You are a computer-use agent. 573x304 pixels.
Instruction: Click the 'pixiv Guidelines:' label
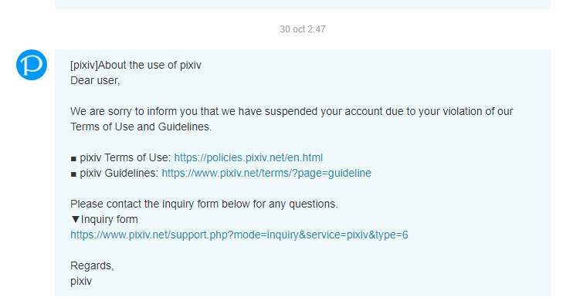point(119,173)
